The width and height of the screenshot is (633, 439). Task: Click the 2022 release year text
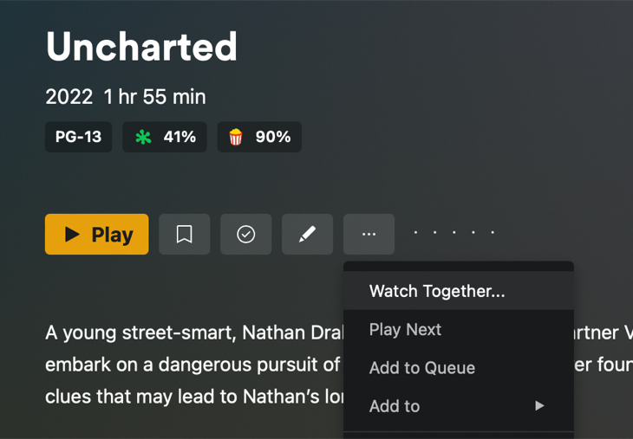tap(69, 97)
